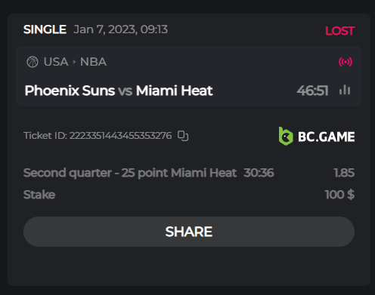The image size is (375, 295).
Task: Click the 100 $ stake amount
Action: (x=339, y=195)
